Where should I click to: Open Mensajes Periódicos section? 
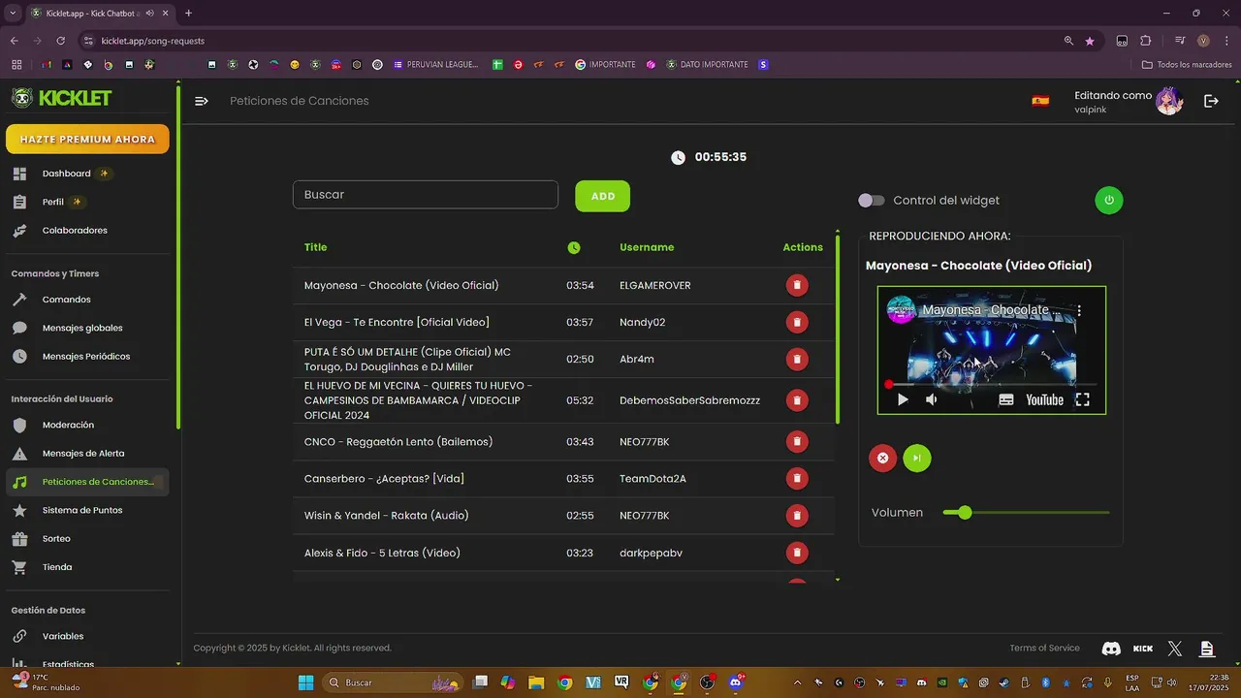[x=87, y=356]
